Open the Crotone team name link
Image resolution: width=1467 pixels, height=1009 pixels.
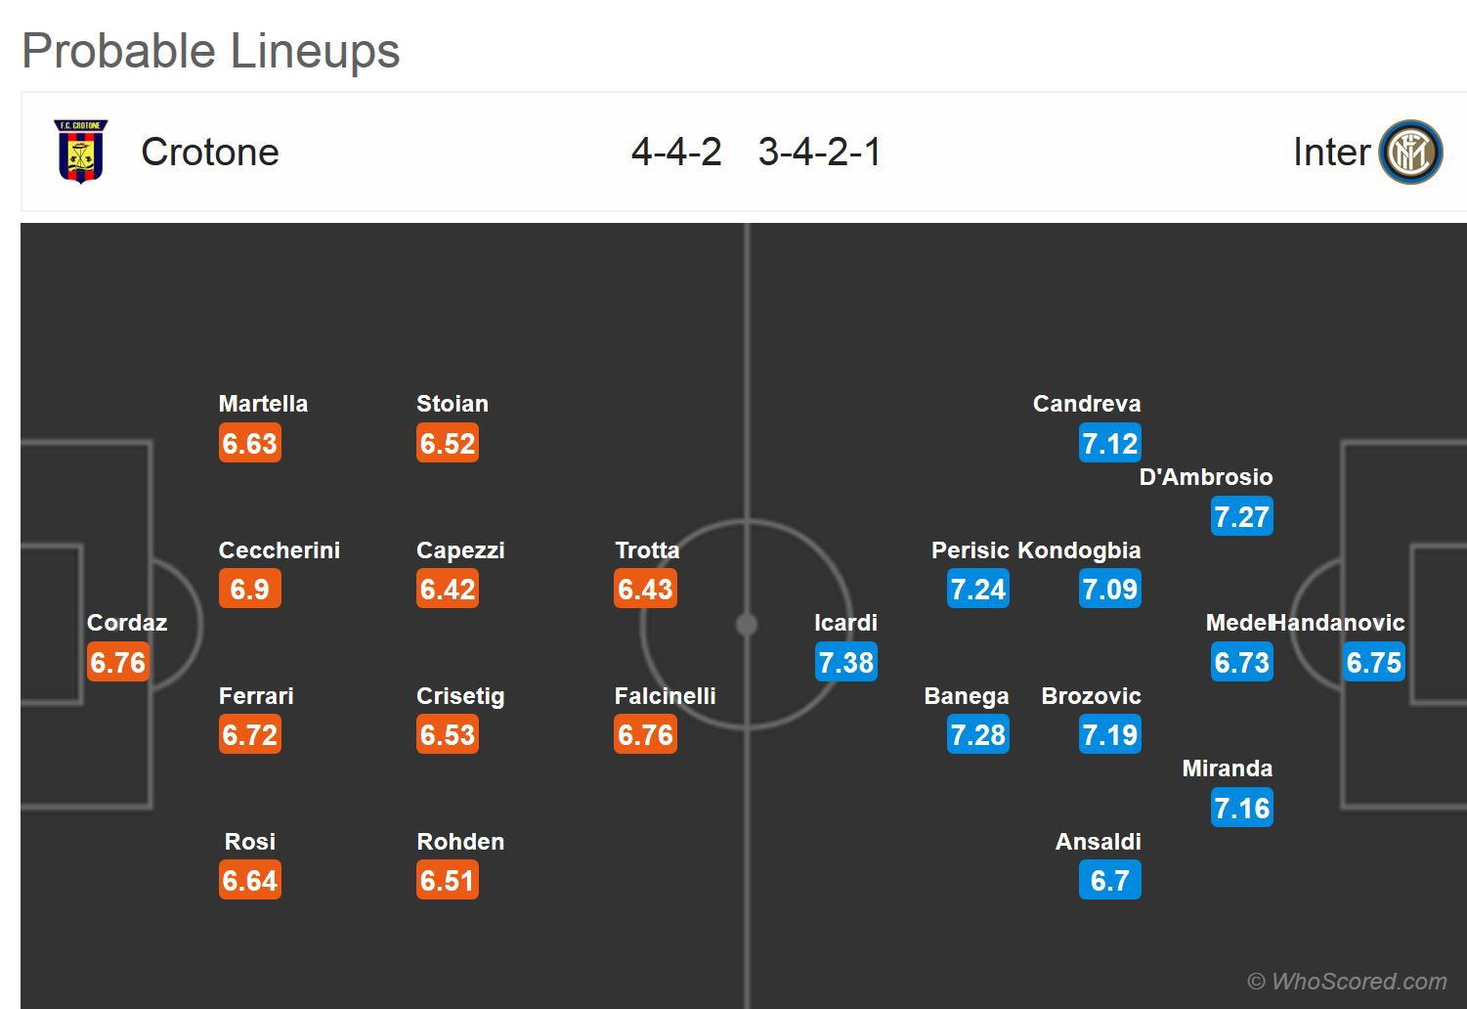(210, 152)
